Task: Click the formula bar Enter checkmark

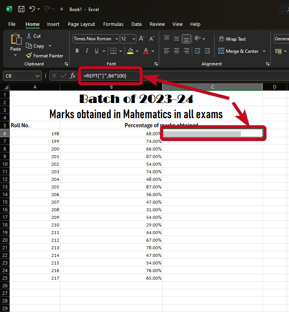Action: 63,76
